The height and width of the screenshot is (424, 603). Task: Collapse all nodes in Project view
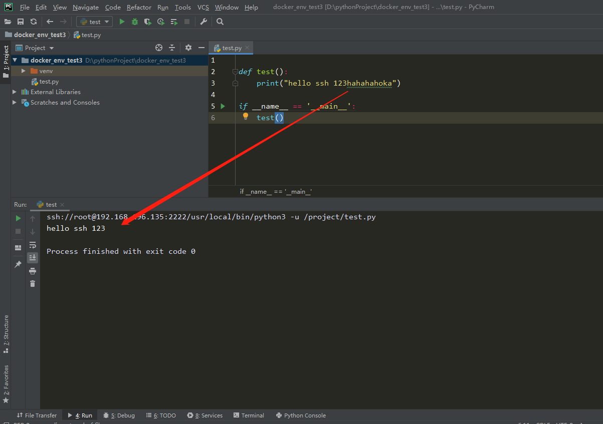point(172,47)
